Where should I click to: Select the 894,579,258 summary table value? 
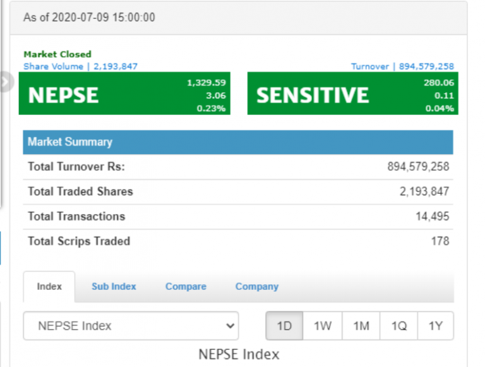tap(418, 167)
